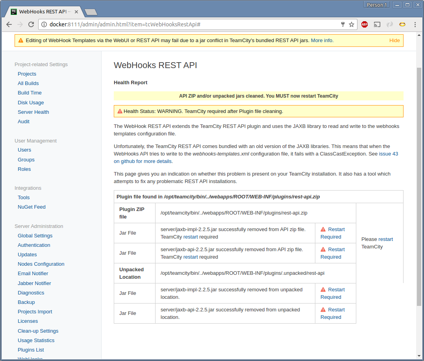Go back using the browser back arrow
The height and width of the screenshot is (361, 424).
click(9, 24)
